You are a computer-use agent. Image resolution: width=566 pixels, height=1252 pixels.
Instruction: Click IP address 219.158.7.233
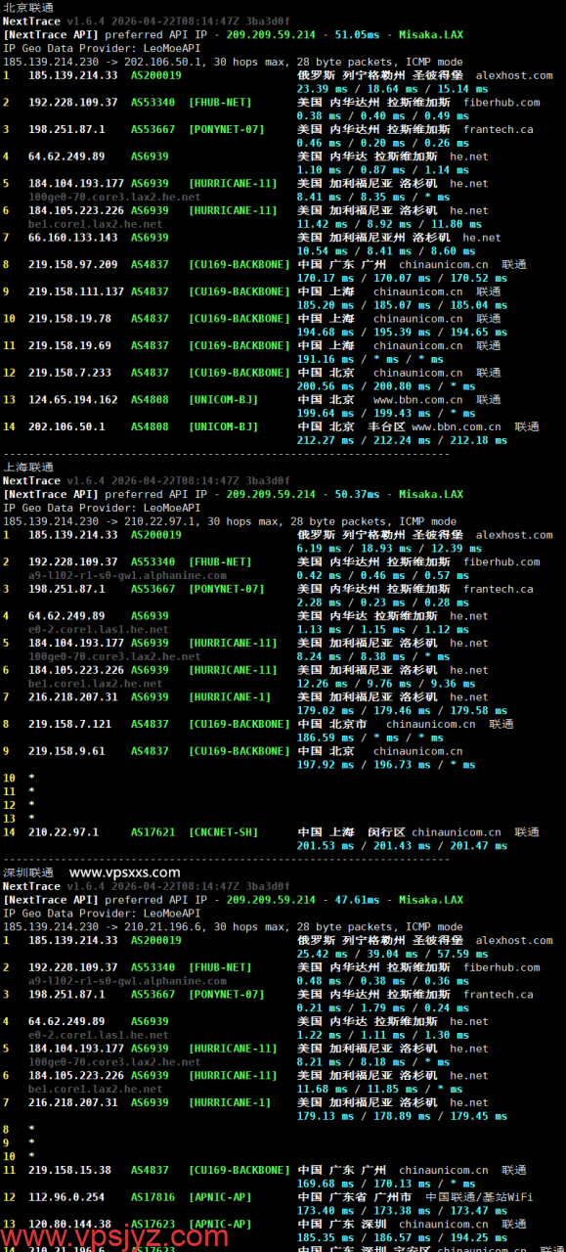pos(70,373)
